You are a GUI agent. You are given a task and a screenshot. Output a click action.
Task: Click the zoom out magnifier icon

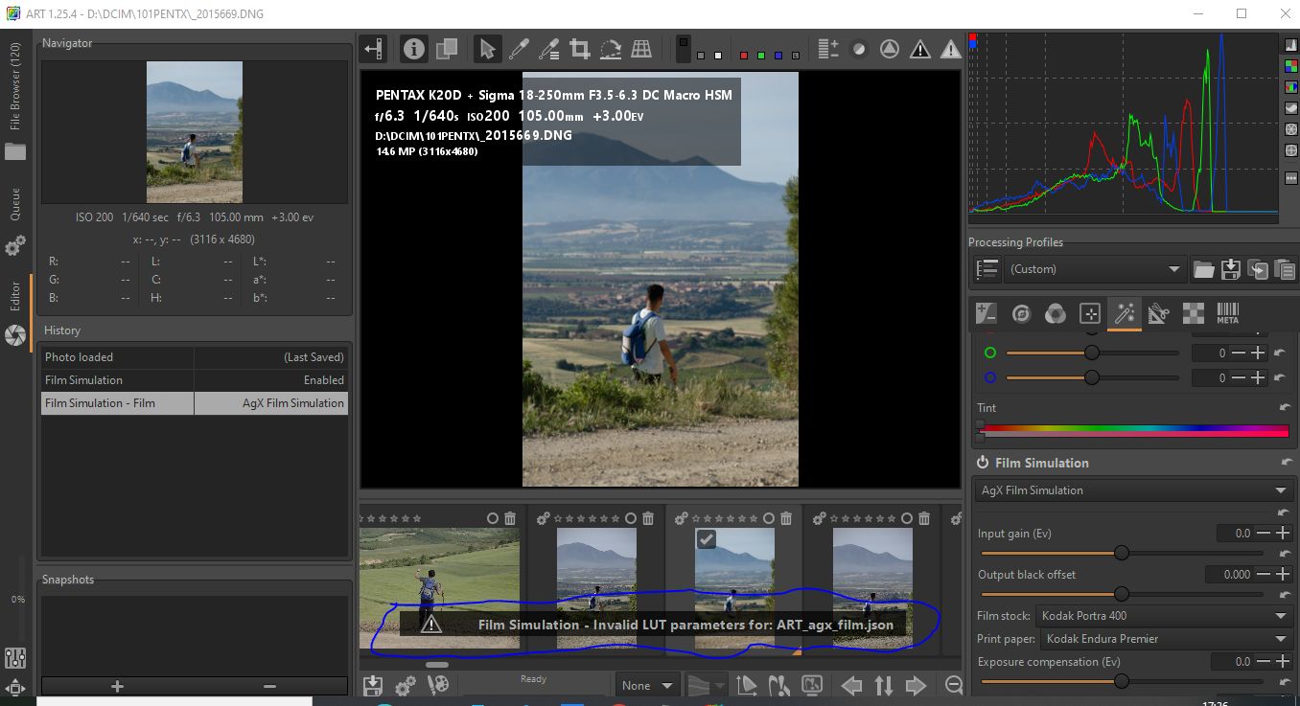pos(954,685)
